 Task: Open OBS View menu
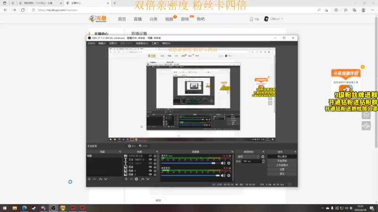click(x=113, y=43)
